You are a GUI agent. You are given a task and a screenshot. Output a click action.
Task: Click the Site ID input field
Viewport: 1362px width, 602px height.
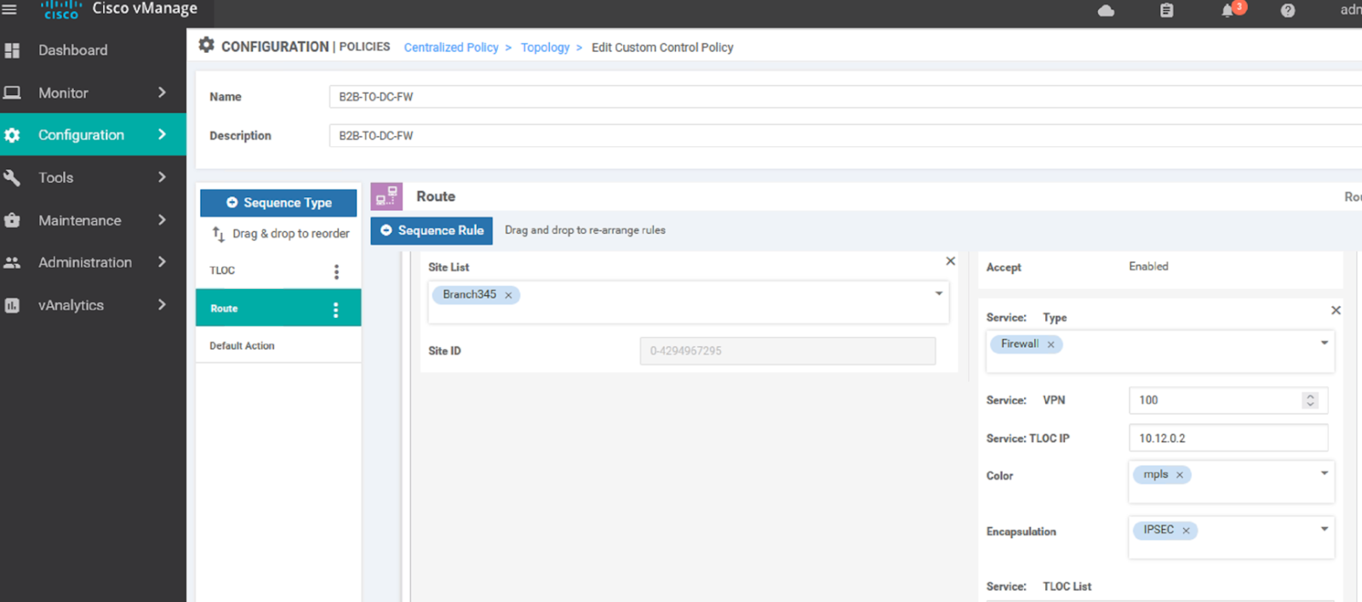click(787, 351)
